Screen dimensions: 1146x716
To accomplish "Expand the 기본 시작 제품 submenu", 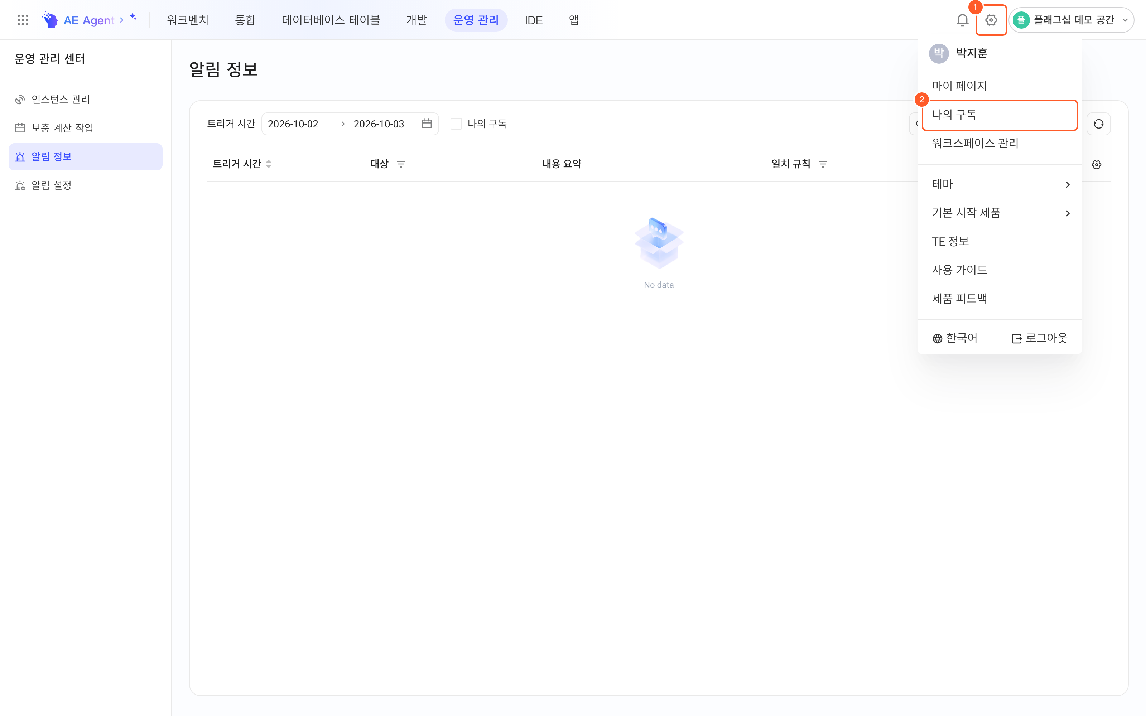I will (1000, 213).
